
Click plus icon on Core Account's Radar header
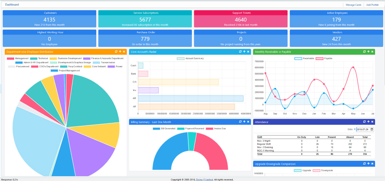click(x=244, y=51)
